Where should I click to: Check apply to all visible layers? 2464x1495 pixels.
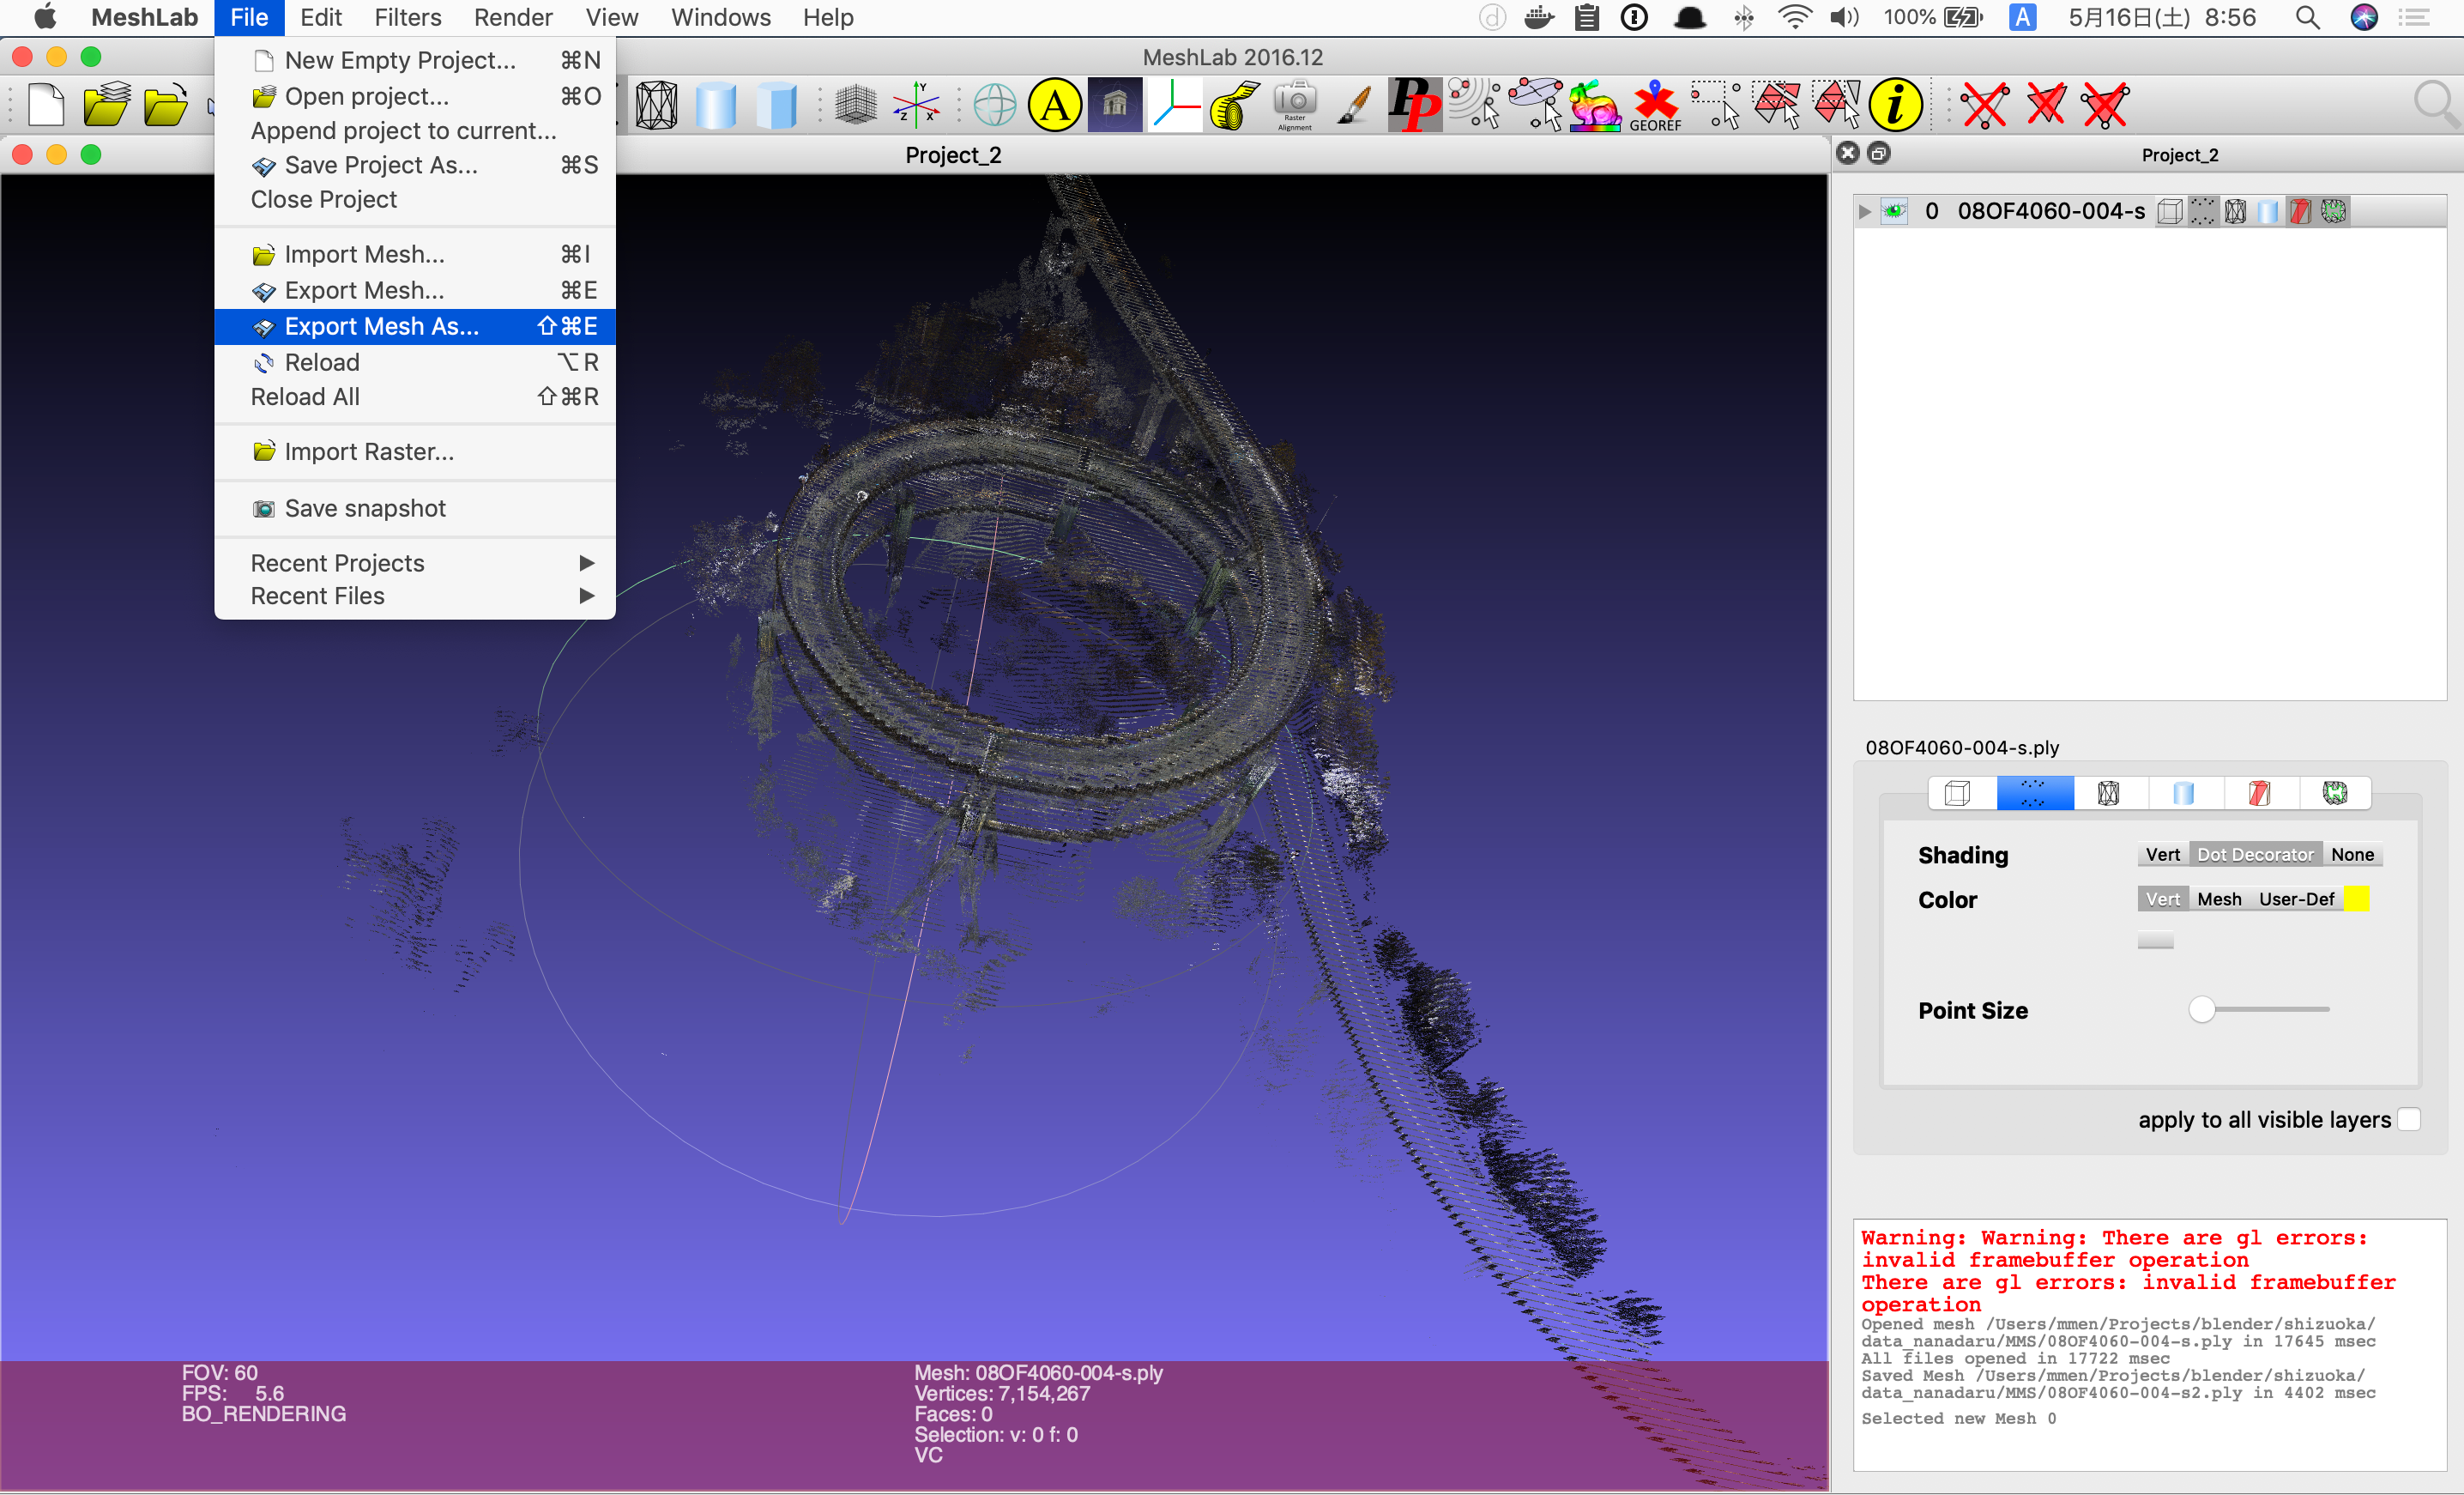pyautogui.click(x=2410, y=1120)
